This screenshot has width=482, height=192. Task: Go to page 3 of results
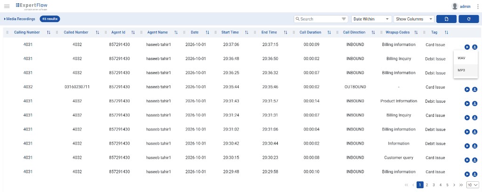tap(434, 185)
